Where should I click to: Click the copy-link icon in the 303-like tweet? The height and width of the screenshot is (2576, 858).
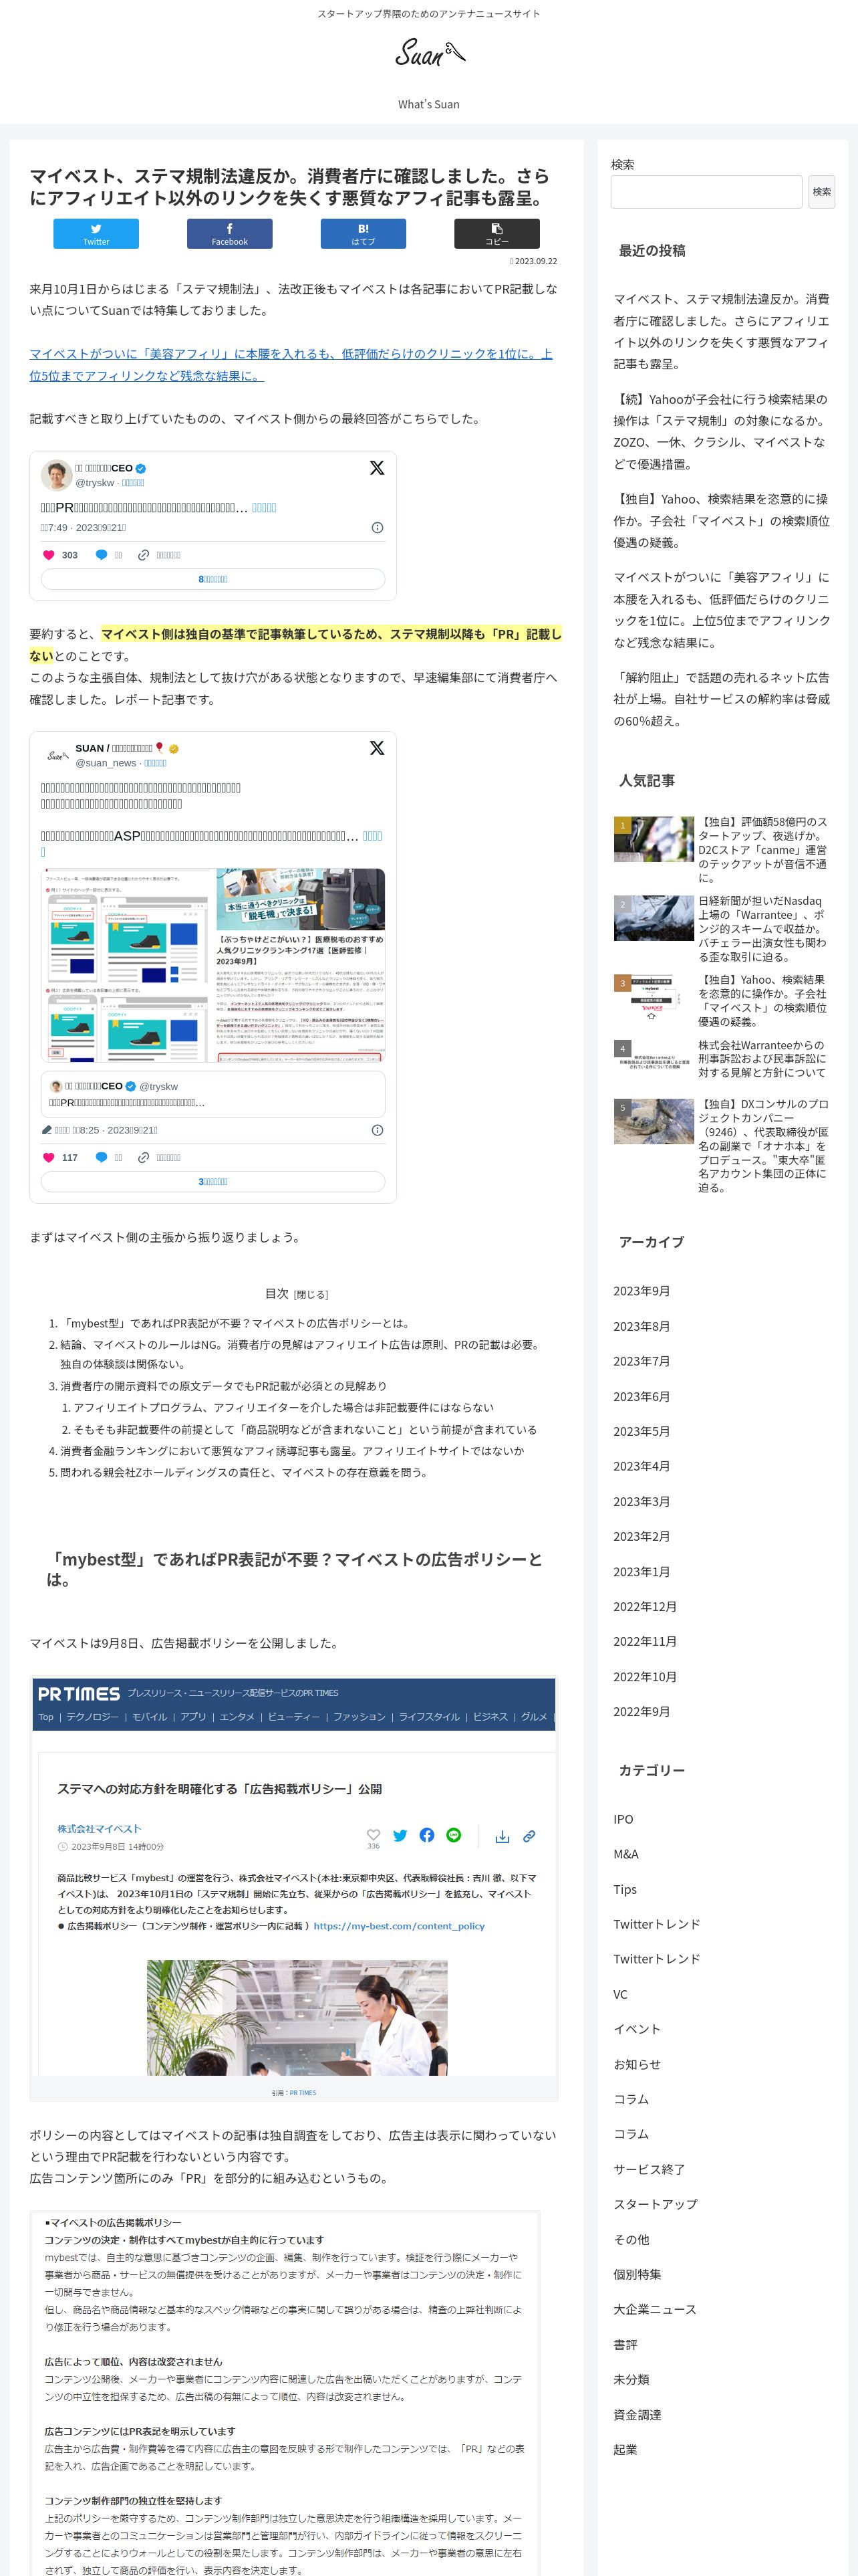pyautogui.click(x=143, y=555)
